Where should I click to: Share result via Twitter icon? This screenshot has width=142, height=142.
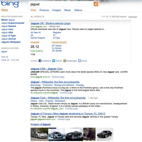(x=54, y=61)
